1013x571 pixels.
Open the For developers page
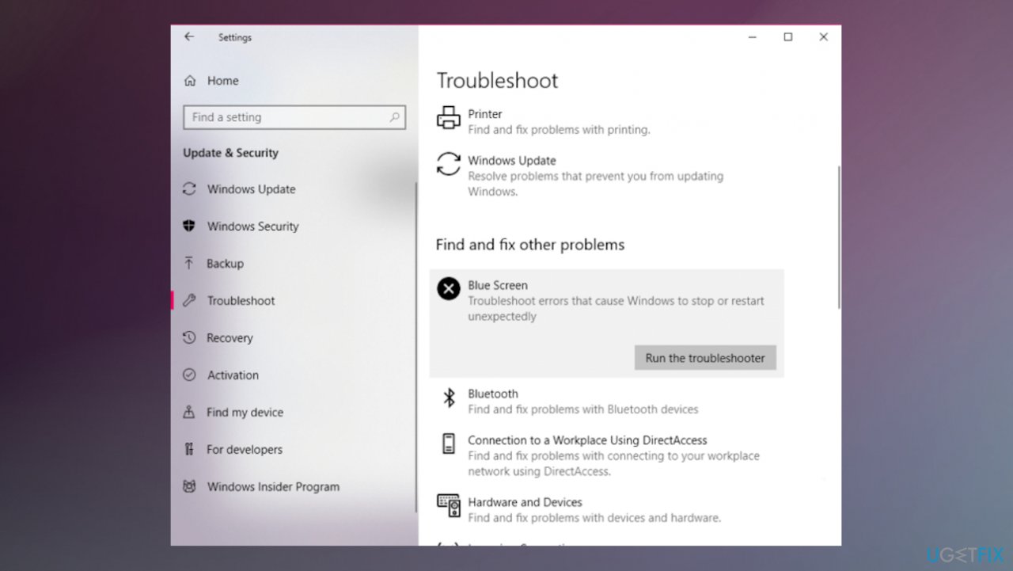(245, 450)
